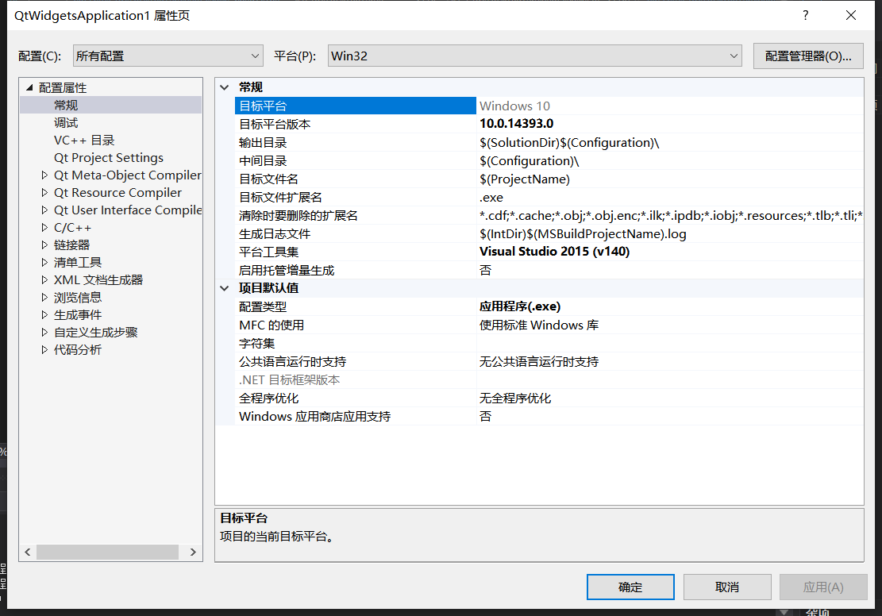Image resolution: width=882 pixels, height=616 pixels.
Task: Expand the Qt Meta-Object Compiler node
Action: tap(45, 175)
